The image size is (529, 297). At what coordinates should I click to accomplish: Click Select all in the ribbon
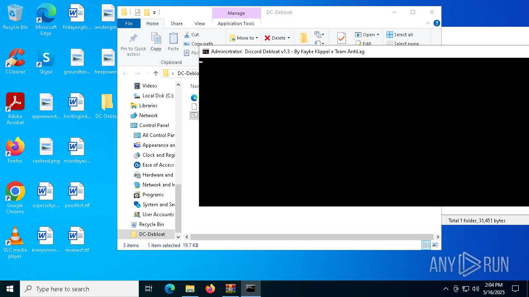(400, 35)
